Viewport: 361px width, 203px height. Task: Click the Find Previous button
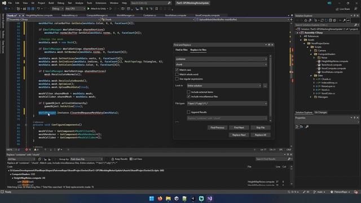click(217, 127)
